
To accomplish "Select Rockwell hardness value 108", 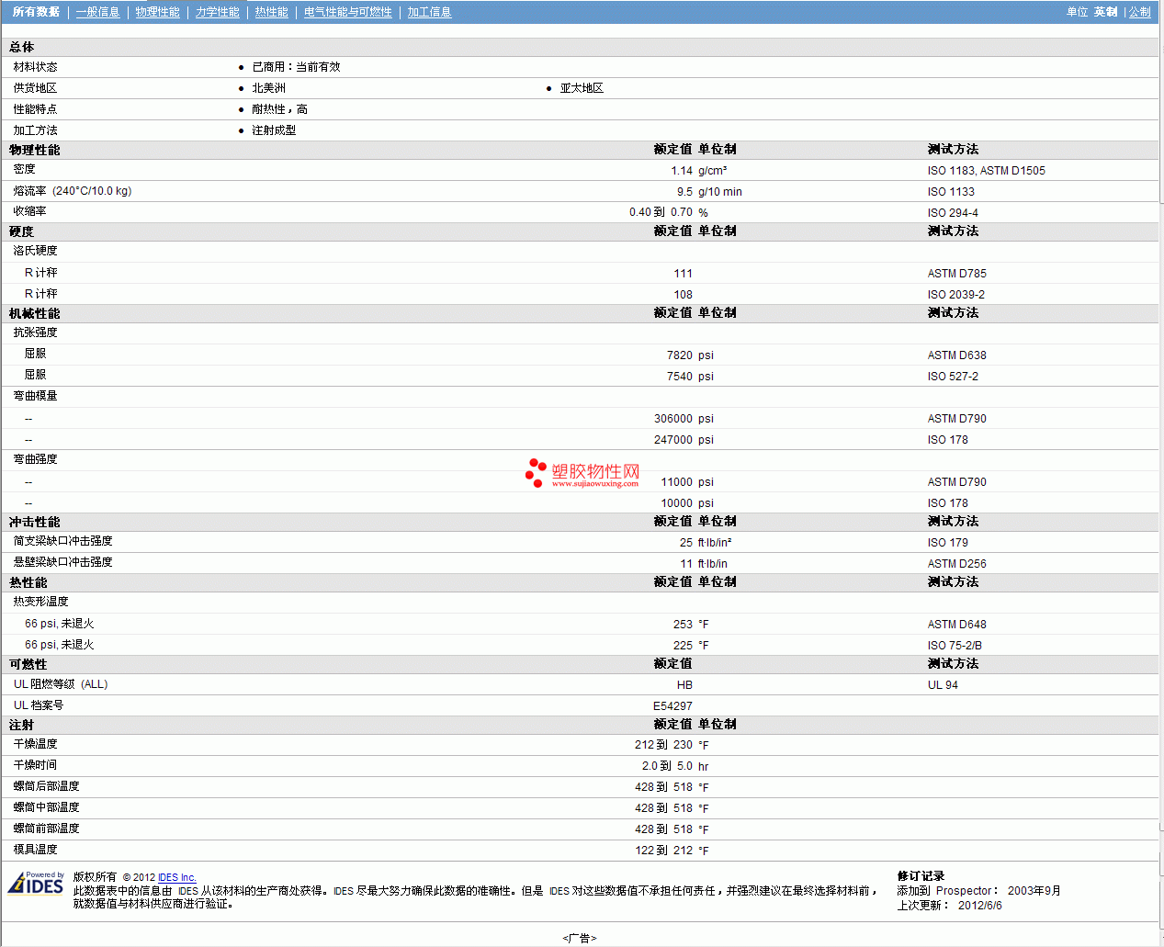I will 683,295.
